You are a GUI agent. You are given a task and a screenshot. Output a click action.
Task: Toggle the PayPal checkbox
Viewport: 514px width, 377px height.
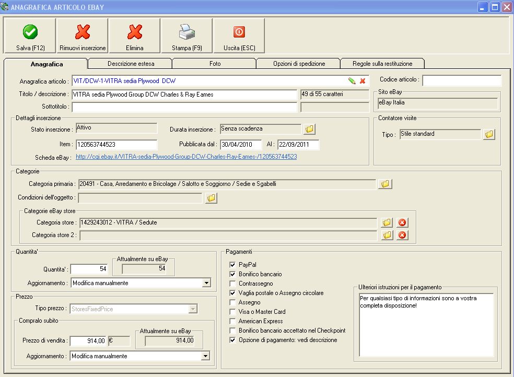[x=233, y=265]
